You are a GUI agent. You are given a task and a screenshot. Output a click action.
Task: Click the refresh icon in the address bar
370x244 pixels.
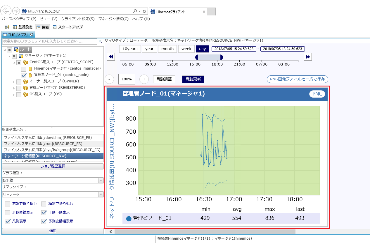(x=144, y=11)
